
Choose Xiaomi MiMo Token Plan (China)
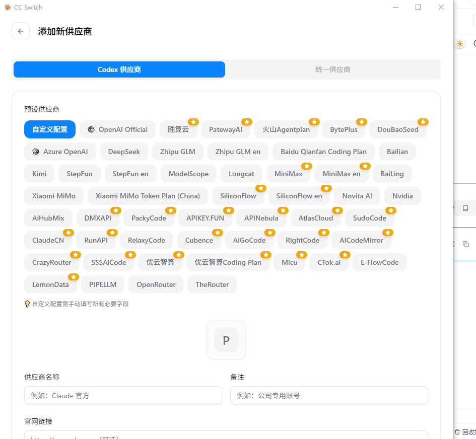pos(148,196)
